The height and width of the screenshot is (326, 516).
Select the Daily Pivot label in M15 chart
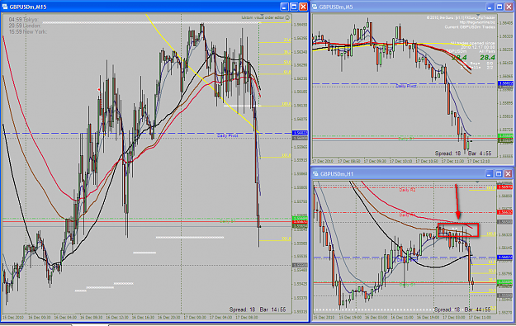tap(227, 135)
